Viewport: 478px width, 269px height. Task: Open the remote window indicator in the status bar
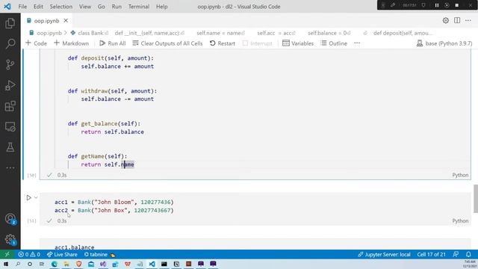pos(7,254)
